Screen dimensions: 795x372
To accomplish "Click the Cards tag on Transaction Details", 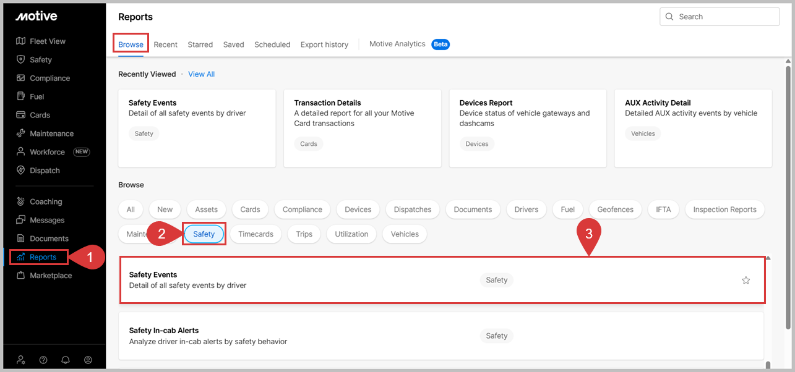I will point(309,144).
